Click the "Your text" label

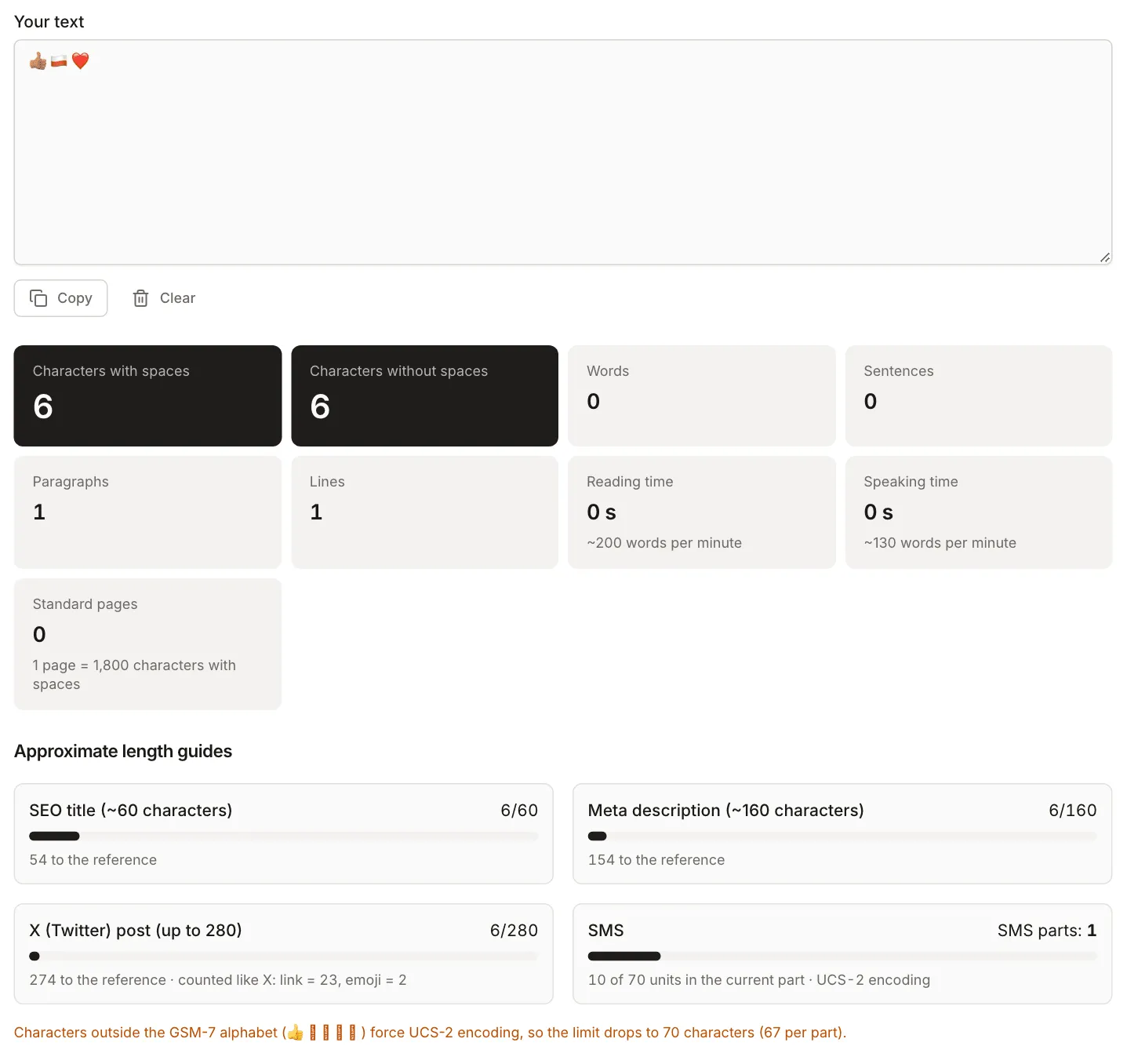[x=49, y=22]
